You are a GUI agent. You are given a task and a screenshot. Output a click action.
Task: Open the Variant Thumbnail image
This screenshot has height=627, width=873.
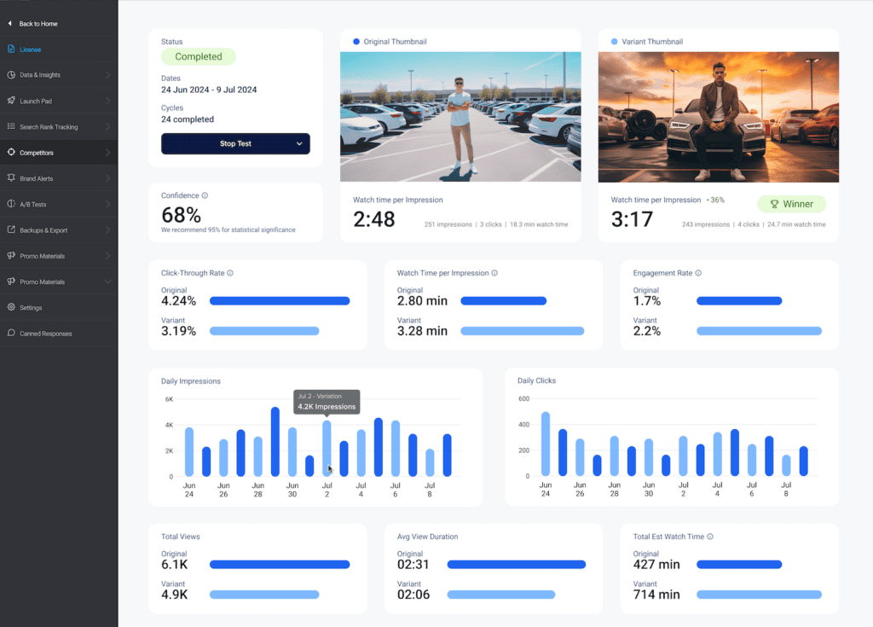(x=718, y=117)
